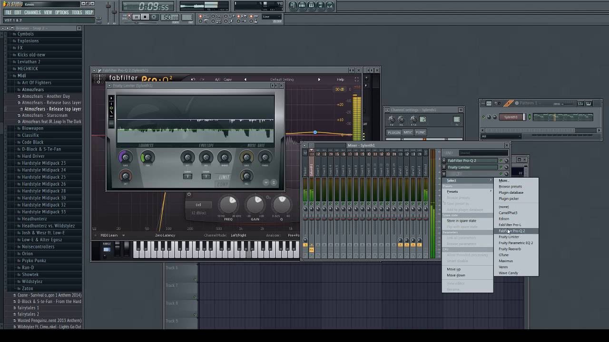
Task: Open the OPTIONS menu
Action: pyautogui.click(x=62, y=12)
